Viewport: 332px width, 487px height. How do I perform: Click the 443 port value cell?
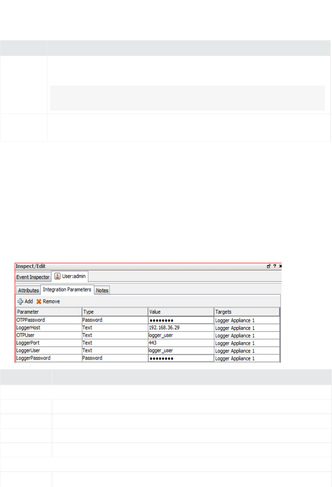[x=181, y=343]
